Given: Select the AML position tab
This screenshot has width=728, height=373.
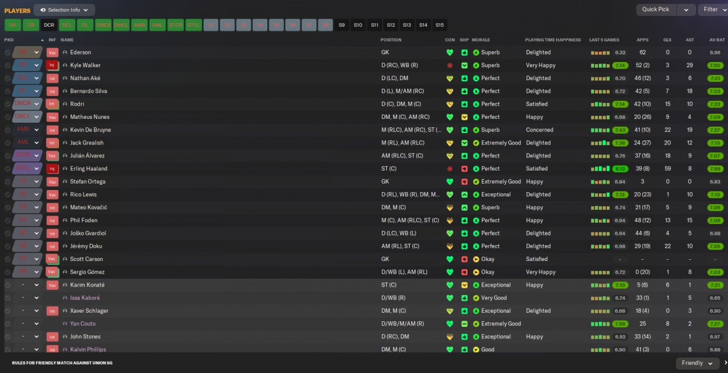Looking at the screenshot, I should click(158, 25).
